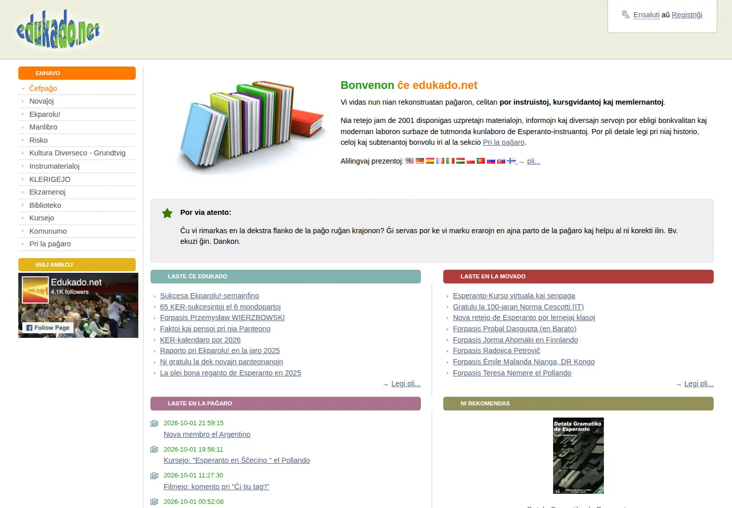
Task: Click news icon beside 2026-10-01 00:52:08
Action: coord(155,502)
